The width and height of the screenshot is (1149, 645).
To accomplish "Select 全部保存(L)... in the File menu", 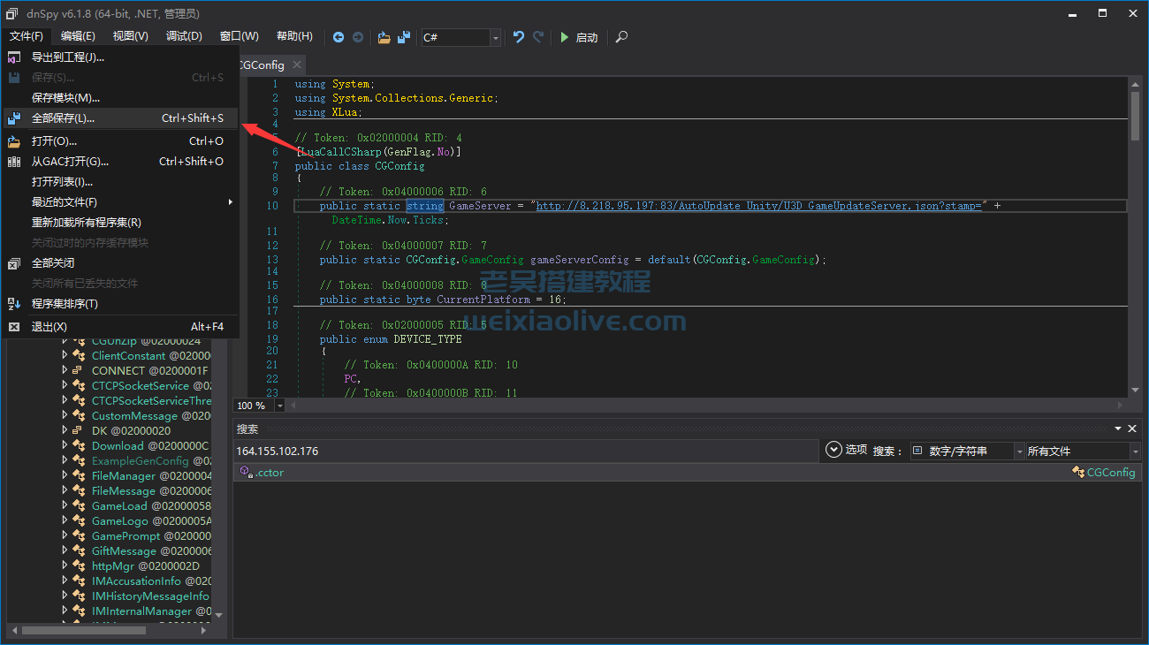I will pos(63,118).
